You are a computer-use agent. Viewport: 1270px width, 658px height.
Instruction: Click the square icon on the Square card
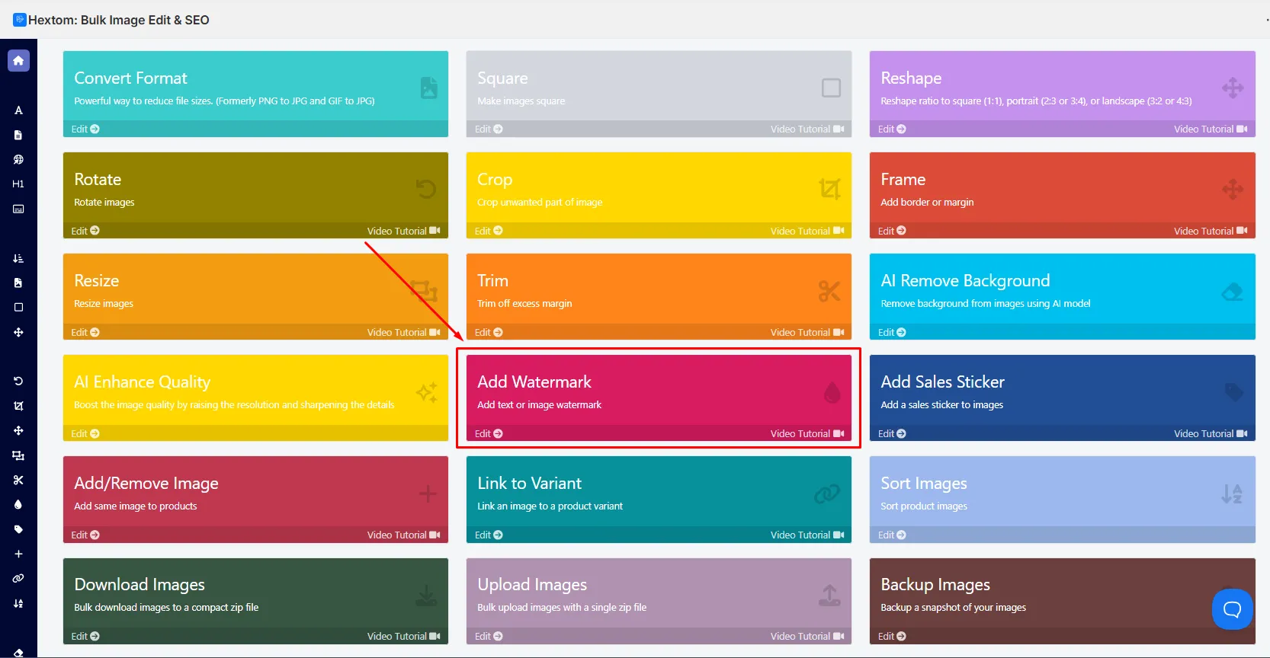click(x=831, y=88)
